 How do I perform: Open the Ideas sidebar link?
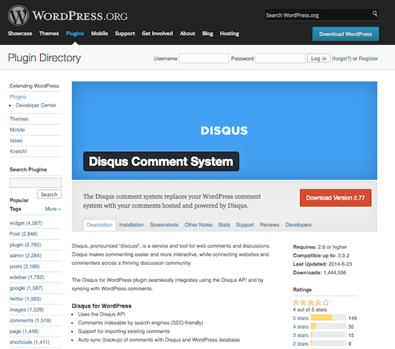pos(16,140)
